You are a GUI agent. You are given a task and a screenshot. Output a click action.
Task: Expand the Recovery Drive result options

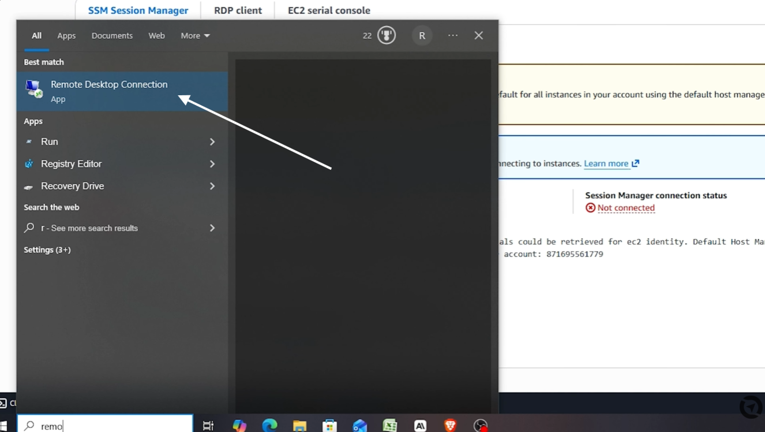click(212, 186)
